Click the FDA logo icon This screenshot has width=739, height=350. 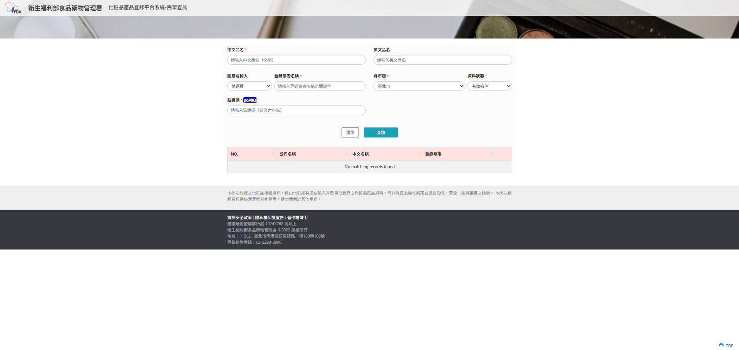pos(13,8)
